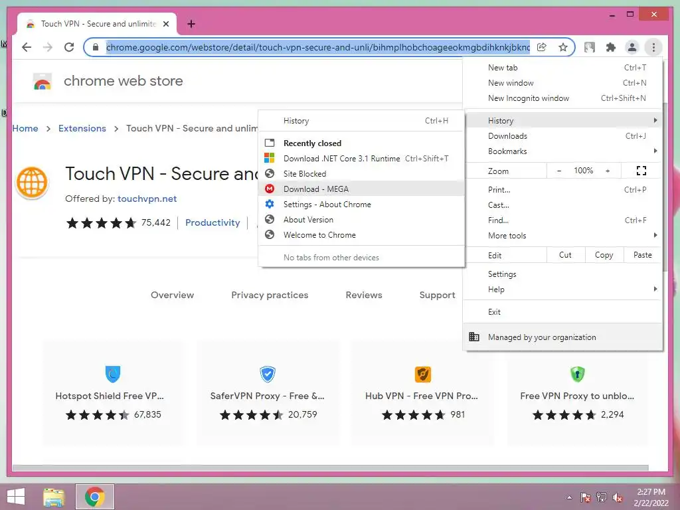Click the managed organization building icon

(474, 337)
